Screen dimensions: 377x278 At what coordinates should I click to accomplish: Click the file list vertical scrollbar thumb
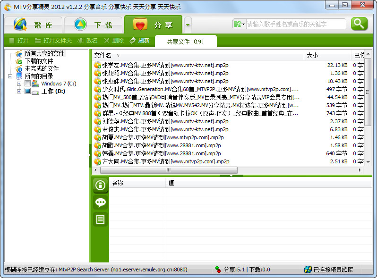(368, 92)
